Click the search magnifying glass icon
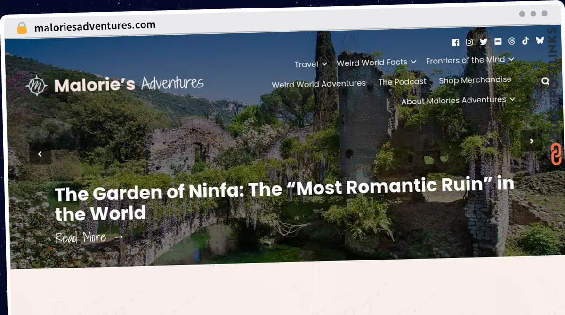The width and height of the screenshot is (565, 315). coord(545,81)
